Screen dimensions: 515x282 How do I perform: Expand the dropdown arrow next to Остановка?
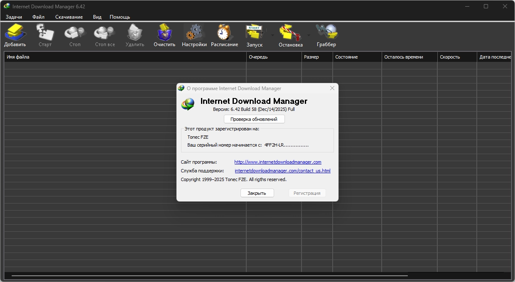coord(309,35)
